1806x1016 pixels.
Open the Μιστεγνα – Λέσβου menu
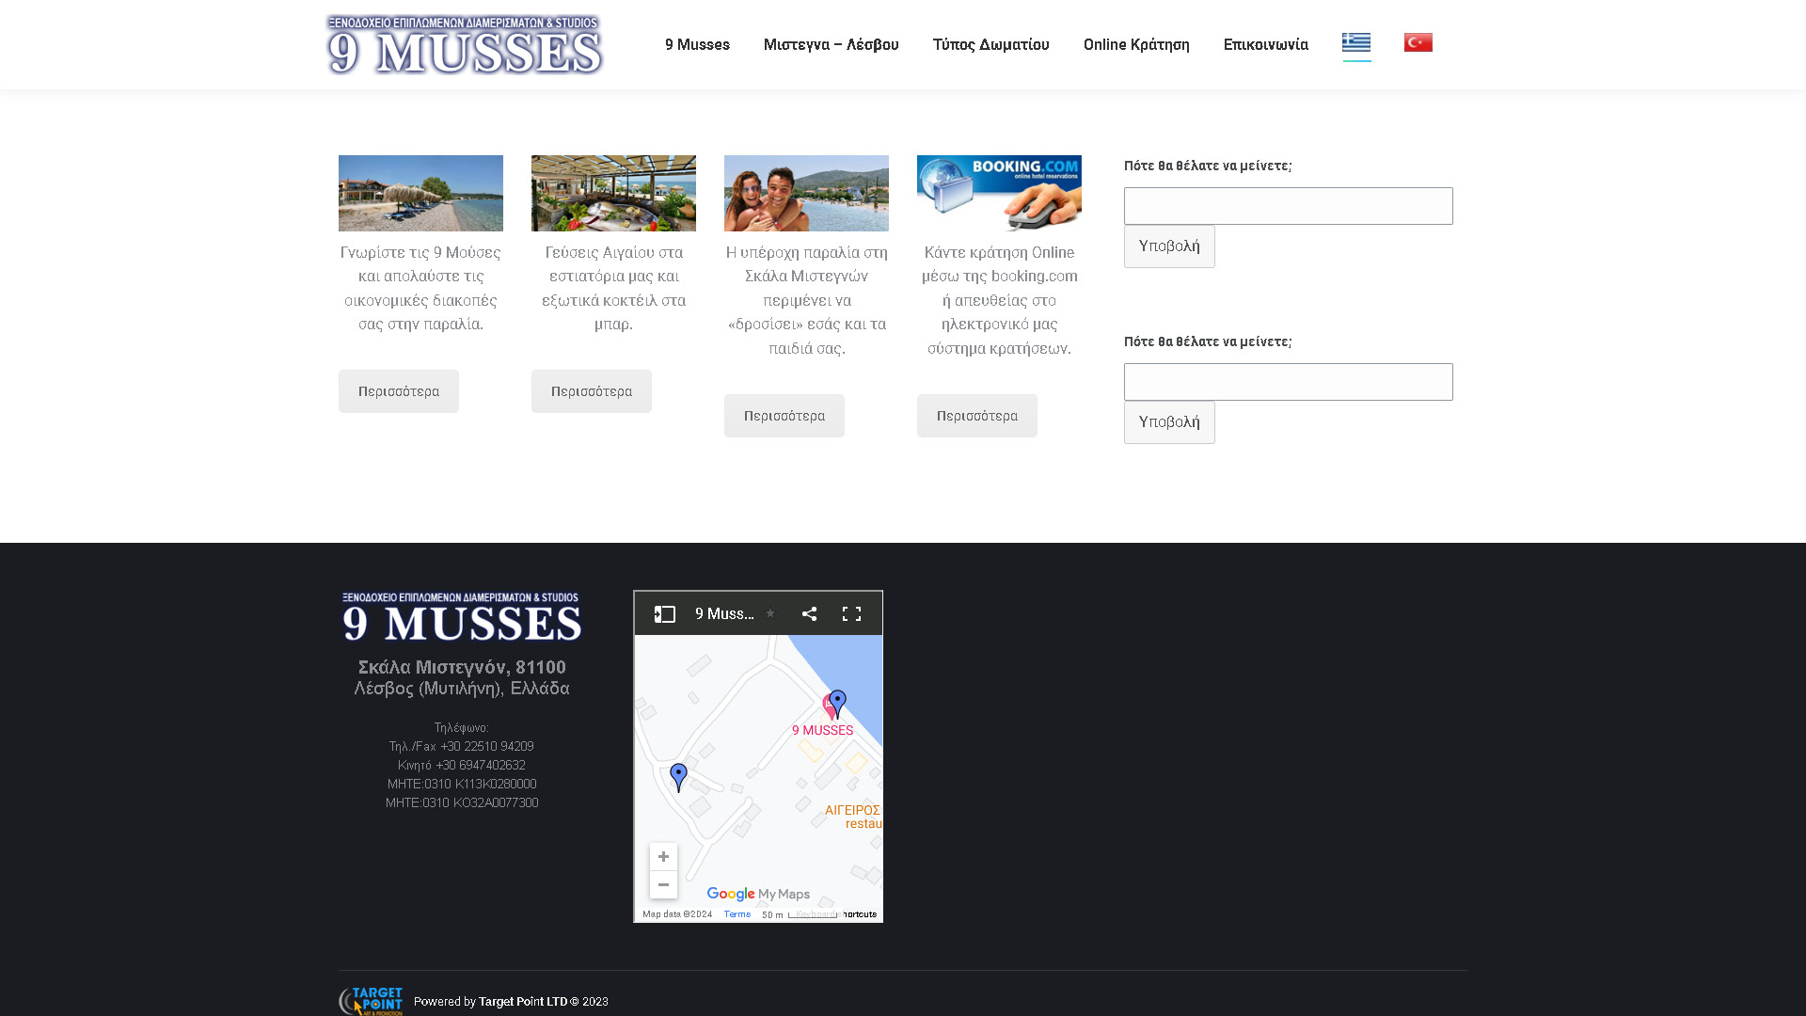831,44
